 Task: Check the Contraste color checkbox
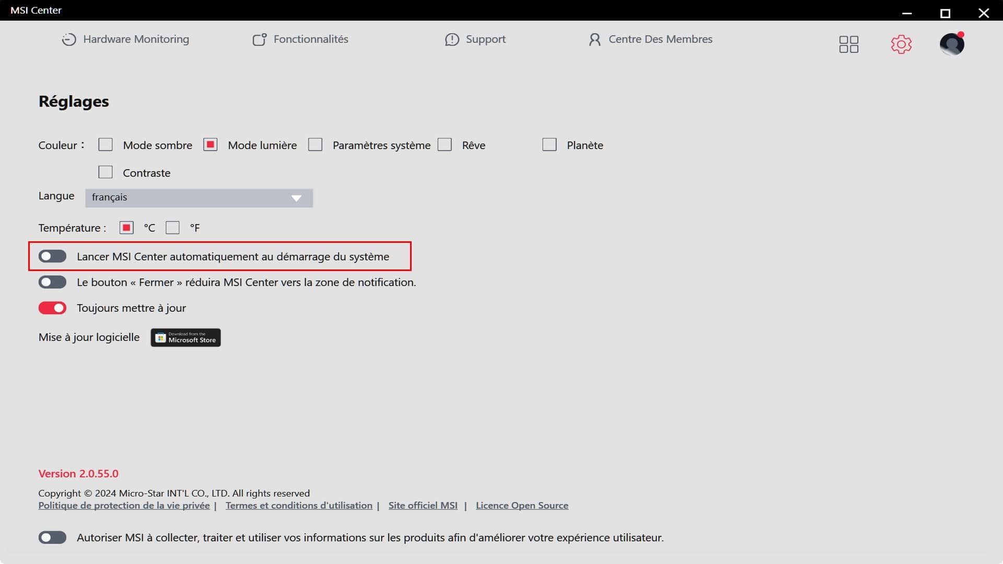coord(106,172)
